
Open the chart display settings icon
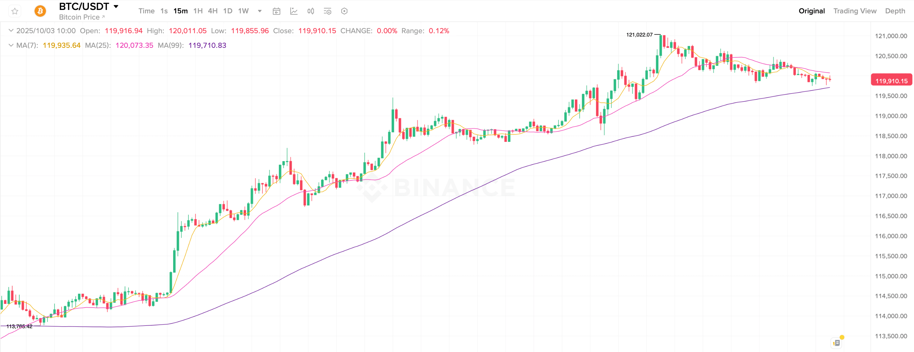point(327,11)
